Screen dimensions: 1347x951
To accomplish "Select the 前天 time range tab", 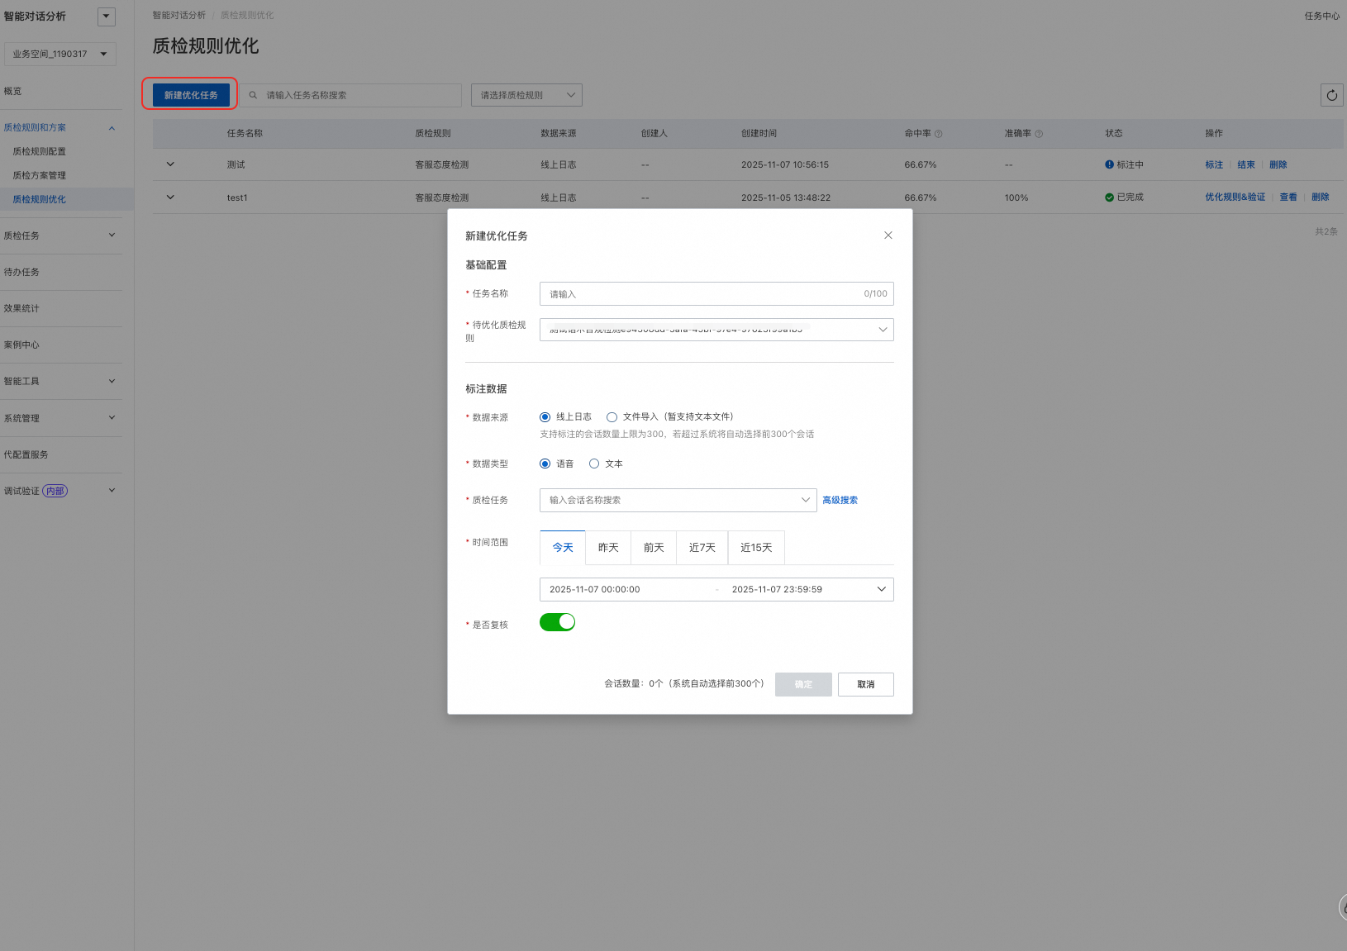I will tap(654, 548).
